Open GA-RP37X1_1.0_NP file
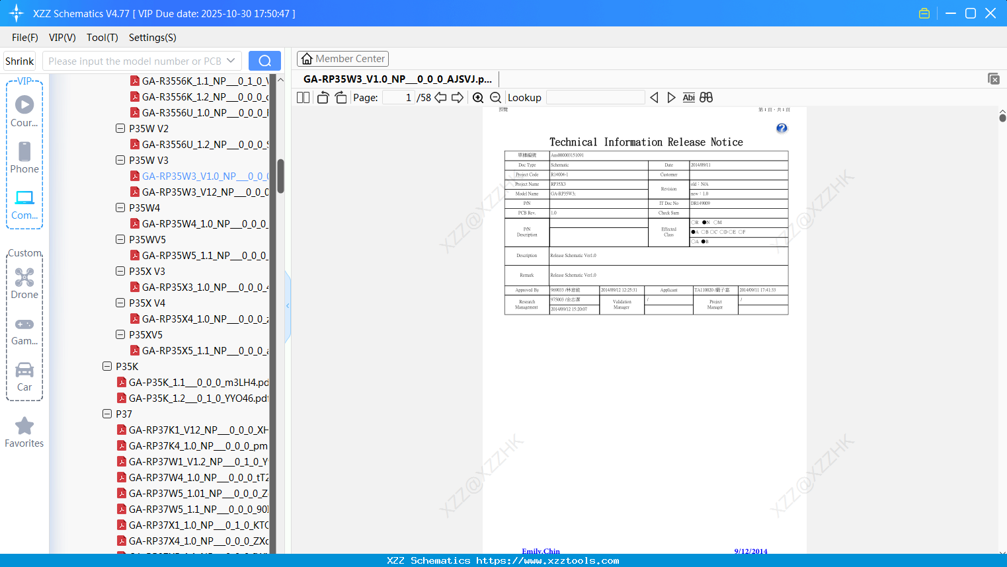This screenshot has height=567, width=1007. (x=192, y=525)
